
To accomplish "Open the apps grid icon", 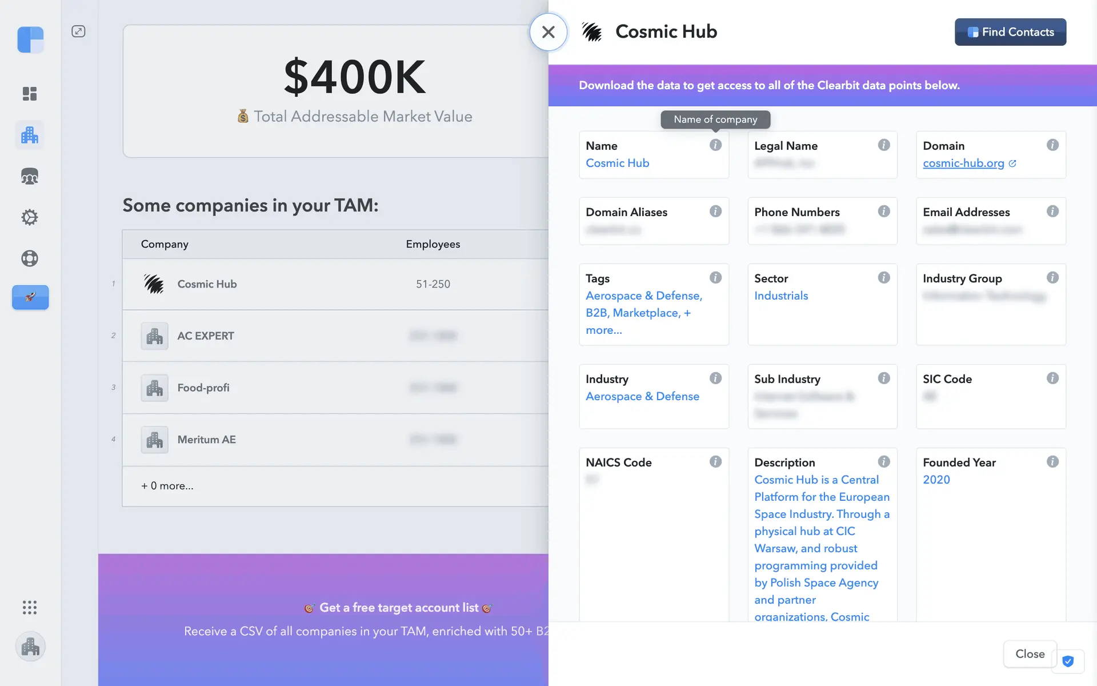I will click(x=30, y=607).
